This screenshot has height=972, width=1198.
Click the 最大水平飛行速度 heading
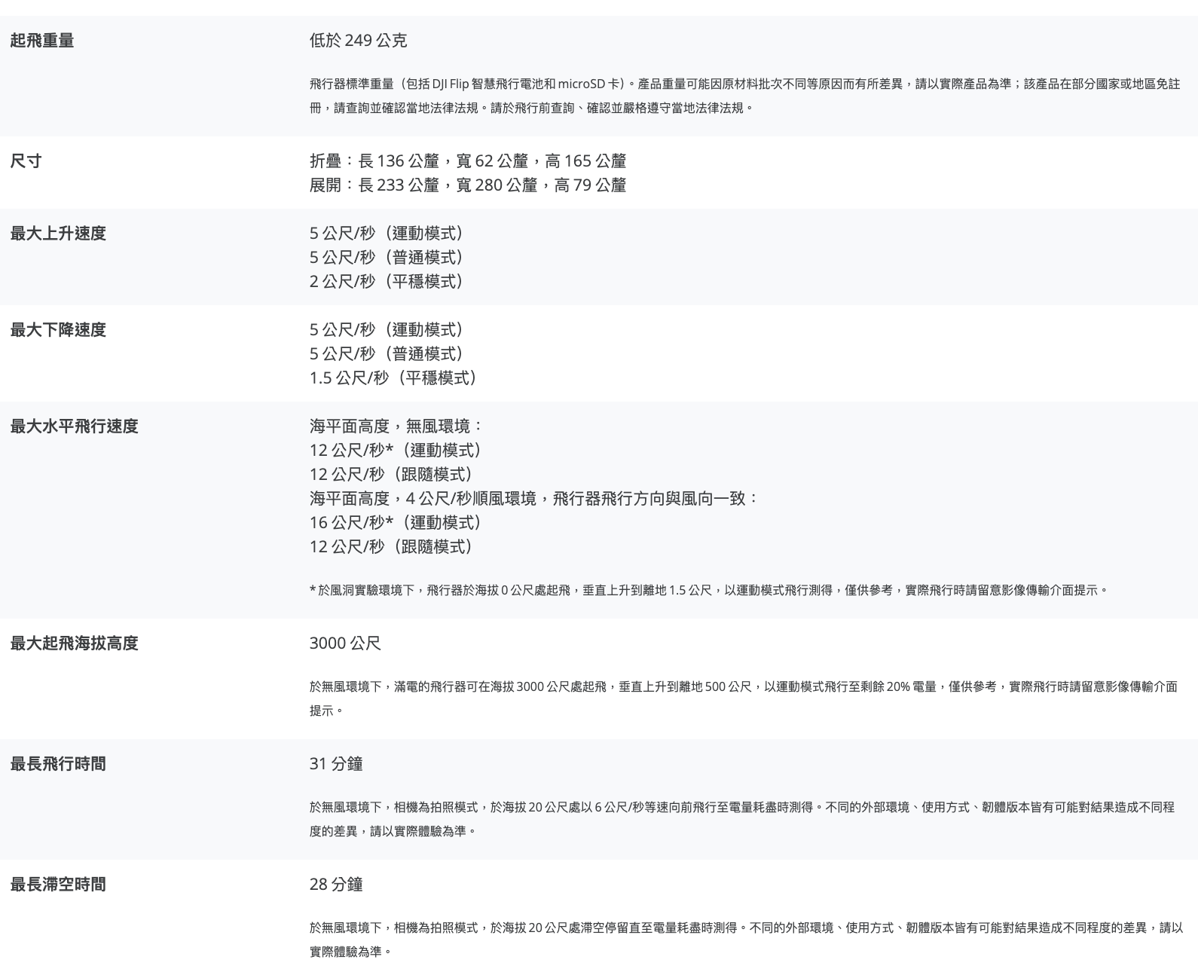point(74,426)
